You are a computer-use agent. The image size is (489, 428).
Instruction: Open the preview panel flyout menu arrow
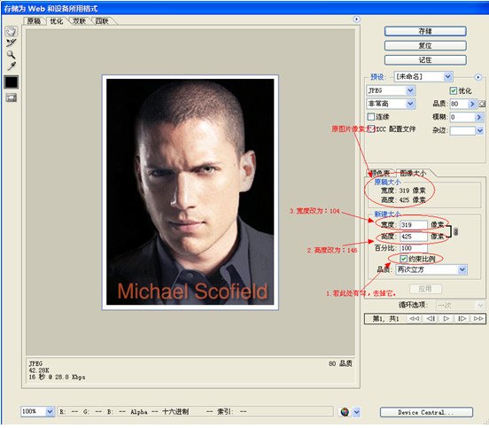[x=356, y=19]
